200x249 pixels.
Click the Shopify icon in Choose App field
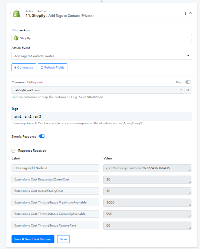pos(16,38)
